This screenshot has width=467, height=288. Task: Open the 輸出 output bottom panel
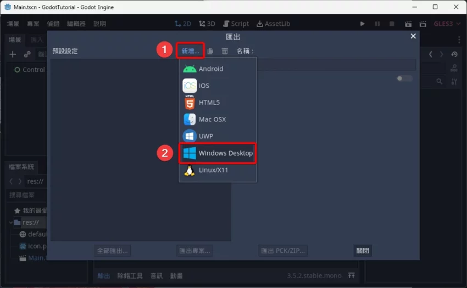(104, 276)
